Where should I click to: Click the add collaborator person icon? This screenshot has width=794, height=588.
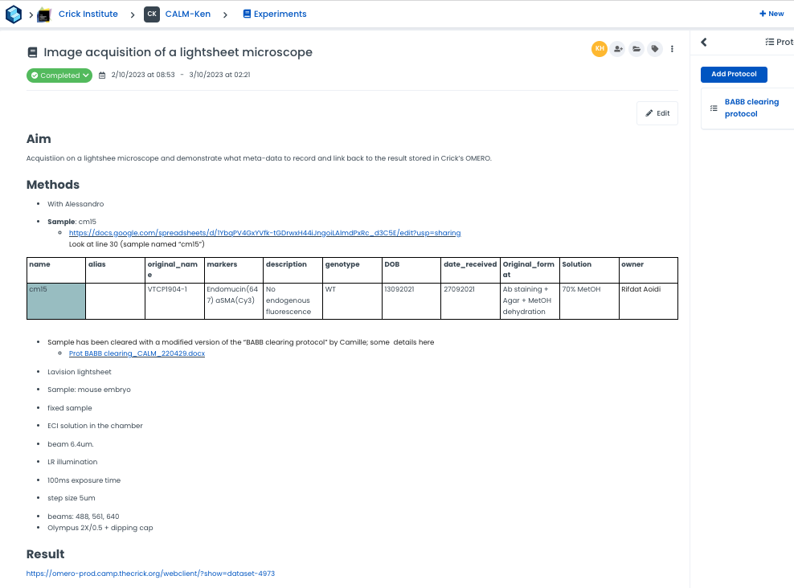click(x=618, y=49)
